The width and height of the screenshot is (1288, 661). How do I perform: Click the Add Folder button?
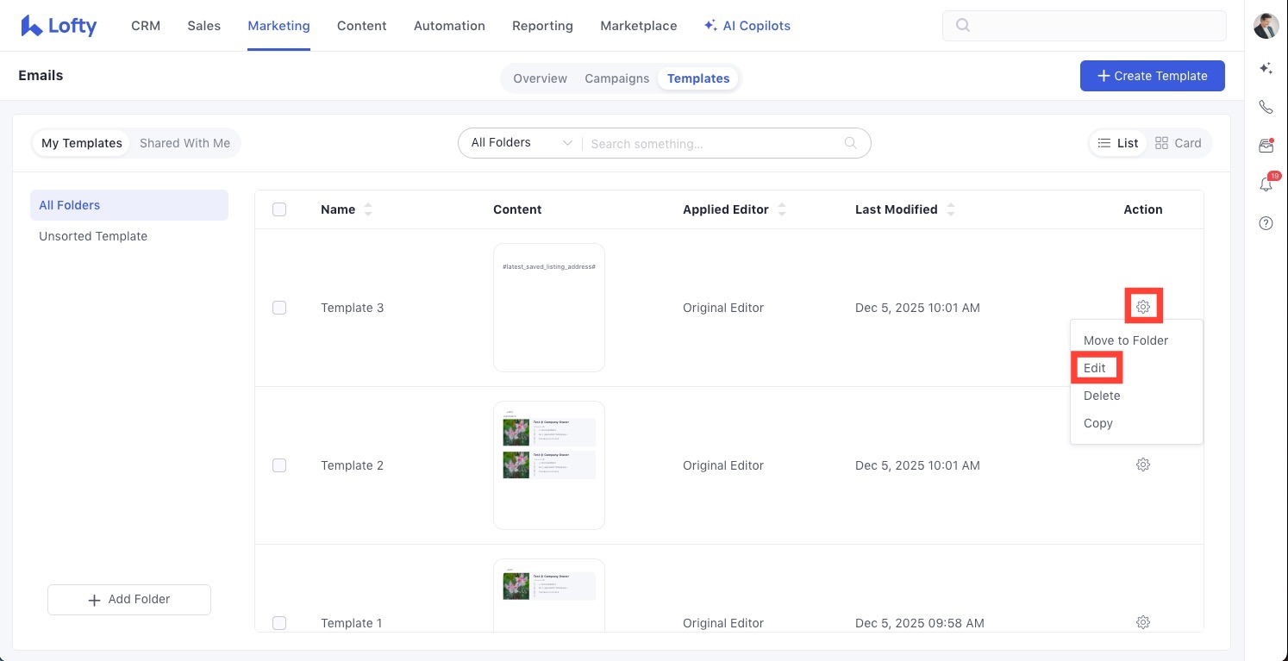tap(129, 600)
